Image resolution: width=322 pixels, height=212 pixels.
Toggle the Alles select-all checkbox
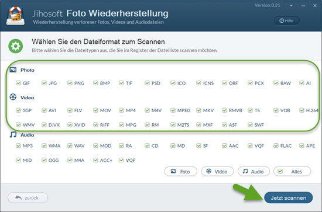click(x=280, y=171)
